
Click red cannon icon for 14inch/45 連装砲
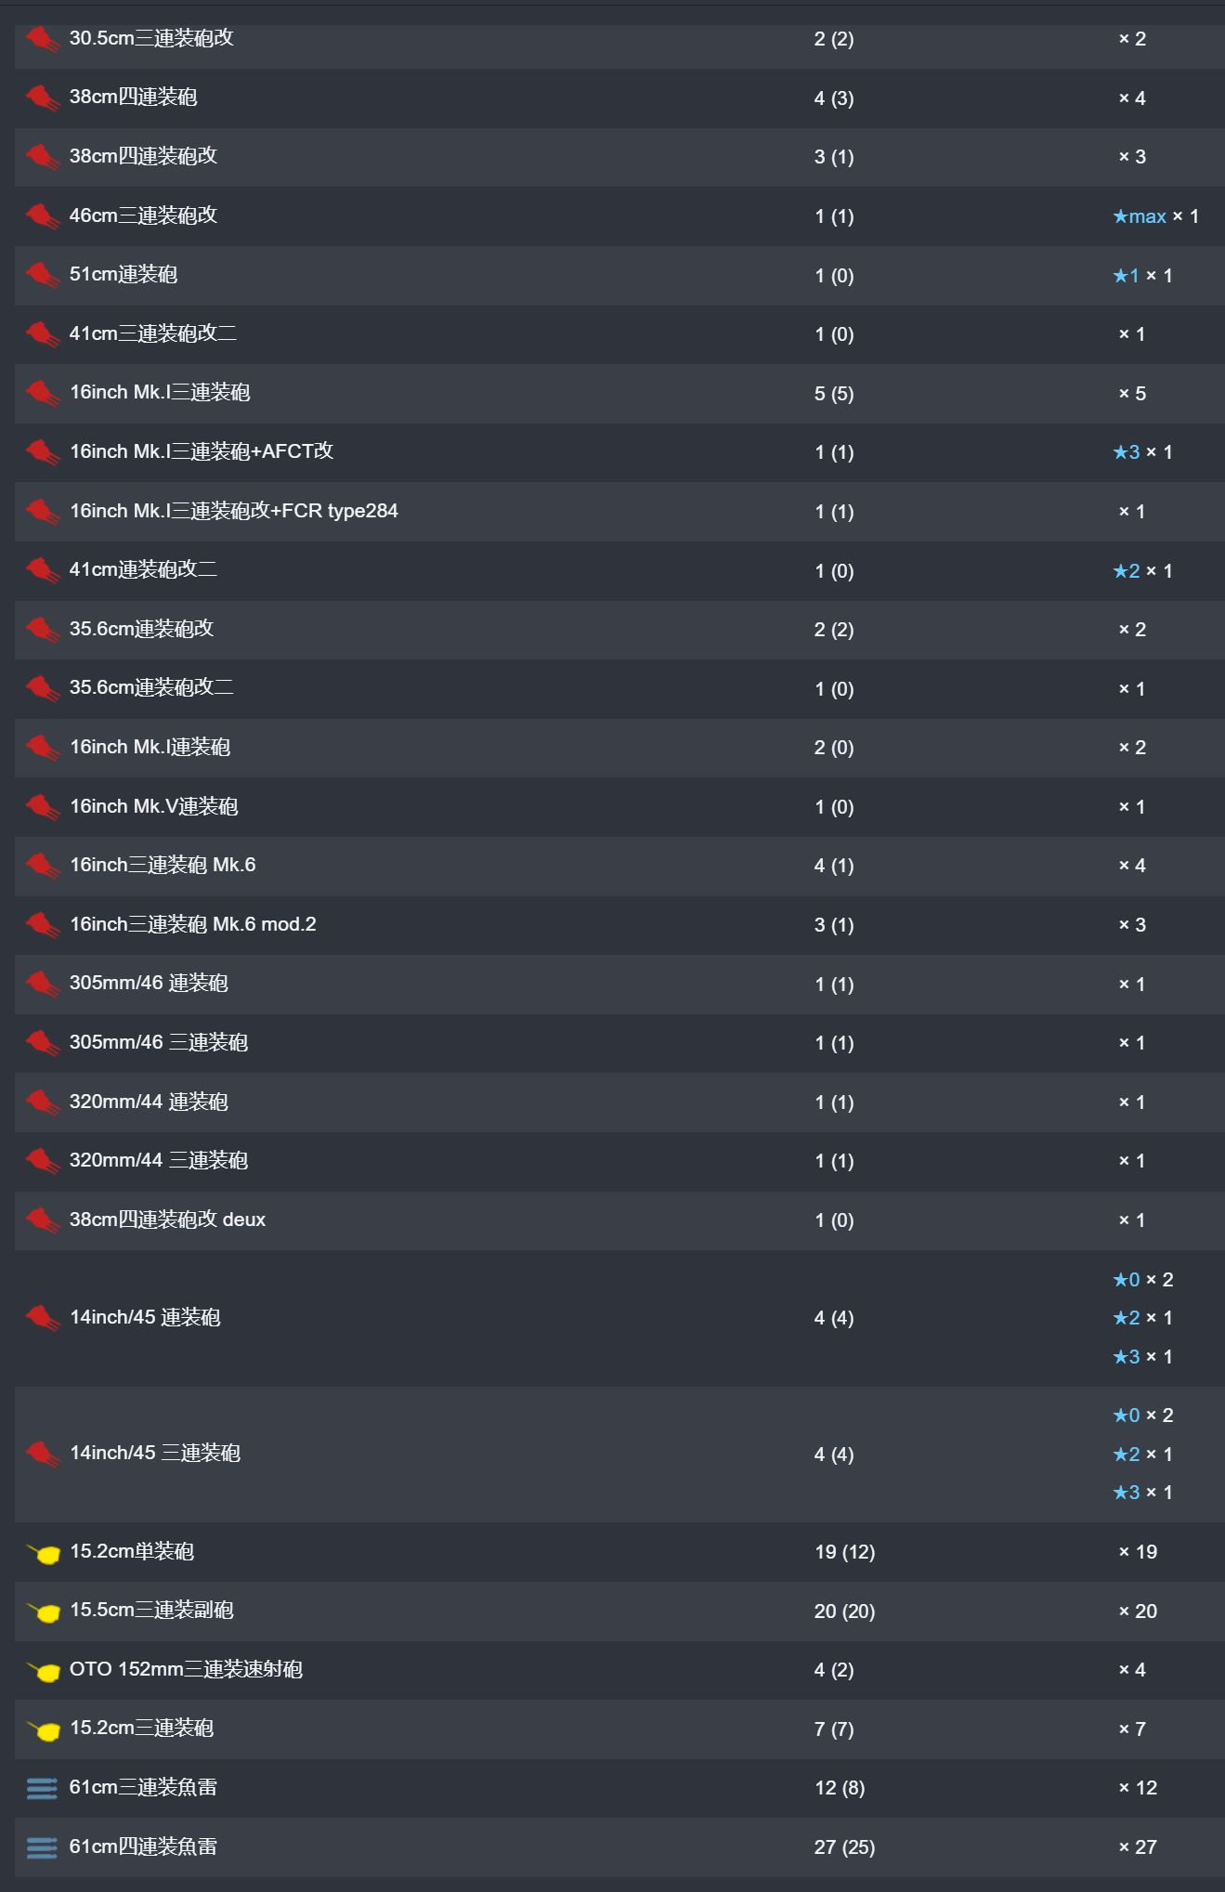(x=43, y=1318)
